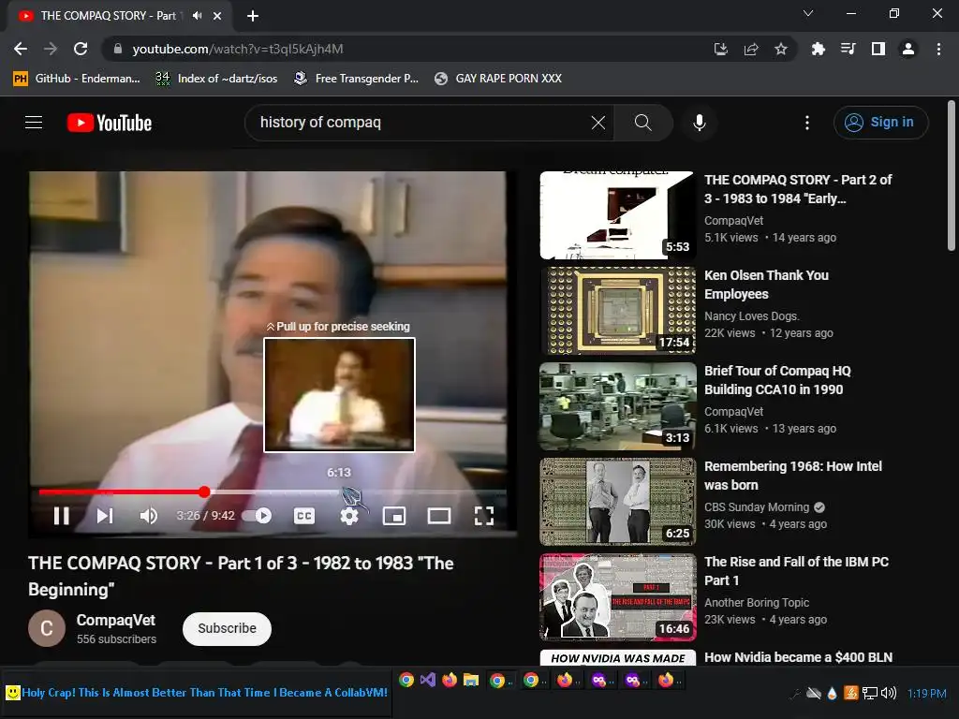This screenshot has height=719, width=959.
Task: Open the CompaqVet channel avatar
Action: click(x=47, y=628)
